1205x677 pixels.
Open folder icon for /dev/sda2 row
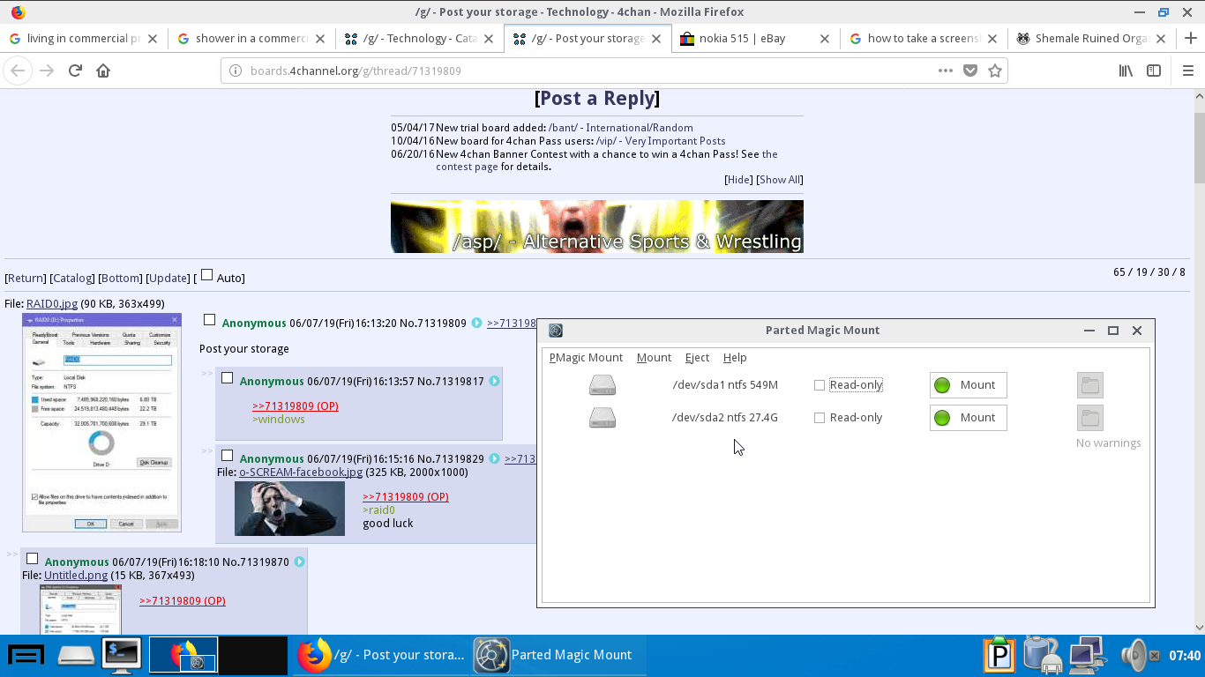coord(1090,418)
